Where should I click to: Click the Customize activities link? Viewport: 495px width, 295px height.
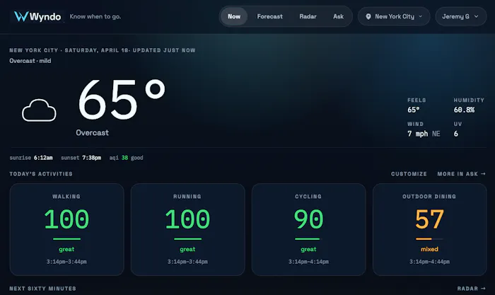click(409, 174)
